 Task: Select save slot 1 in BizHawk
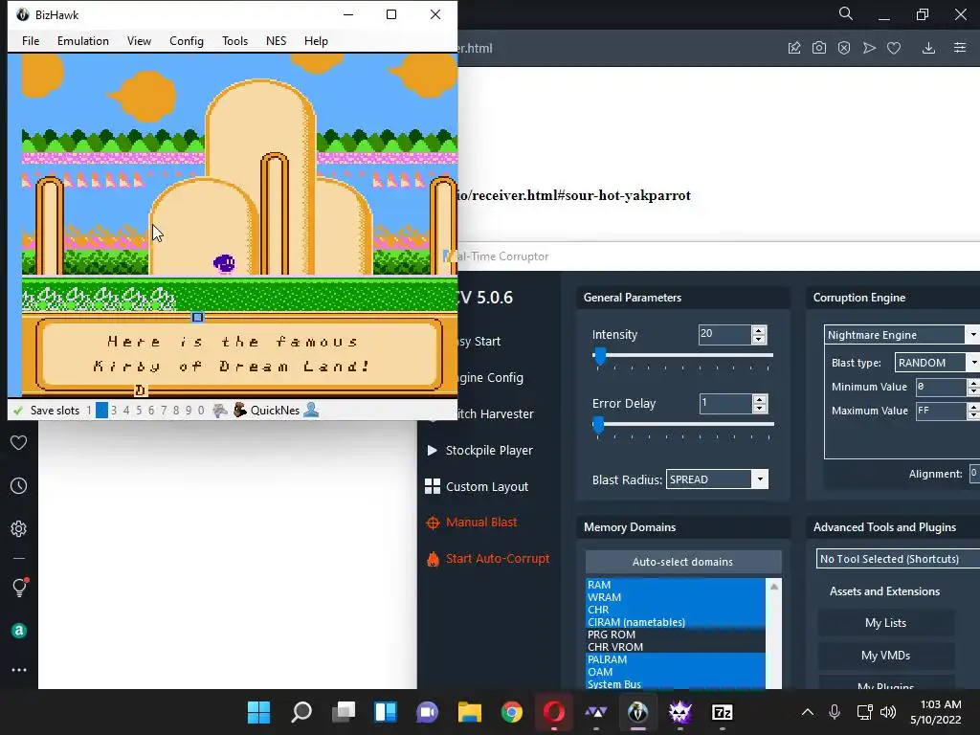pos(89,411)
